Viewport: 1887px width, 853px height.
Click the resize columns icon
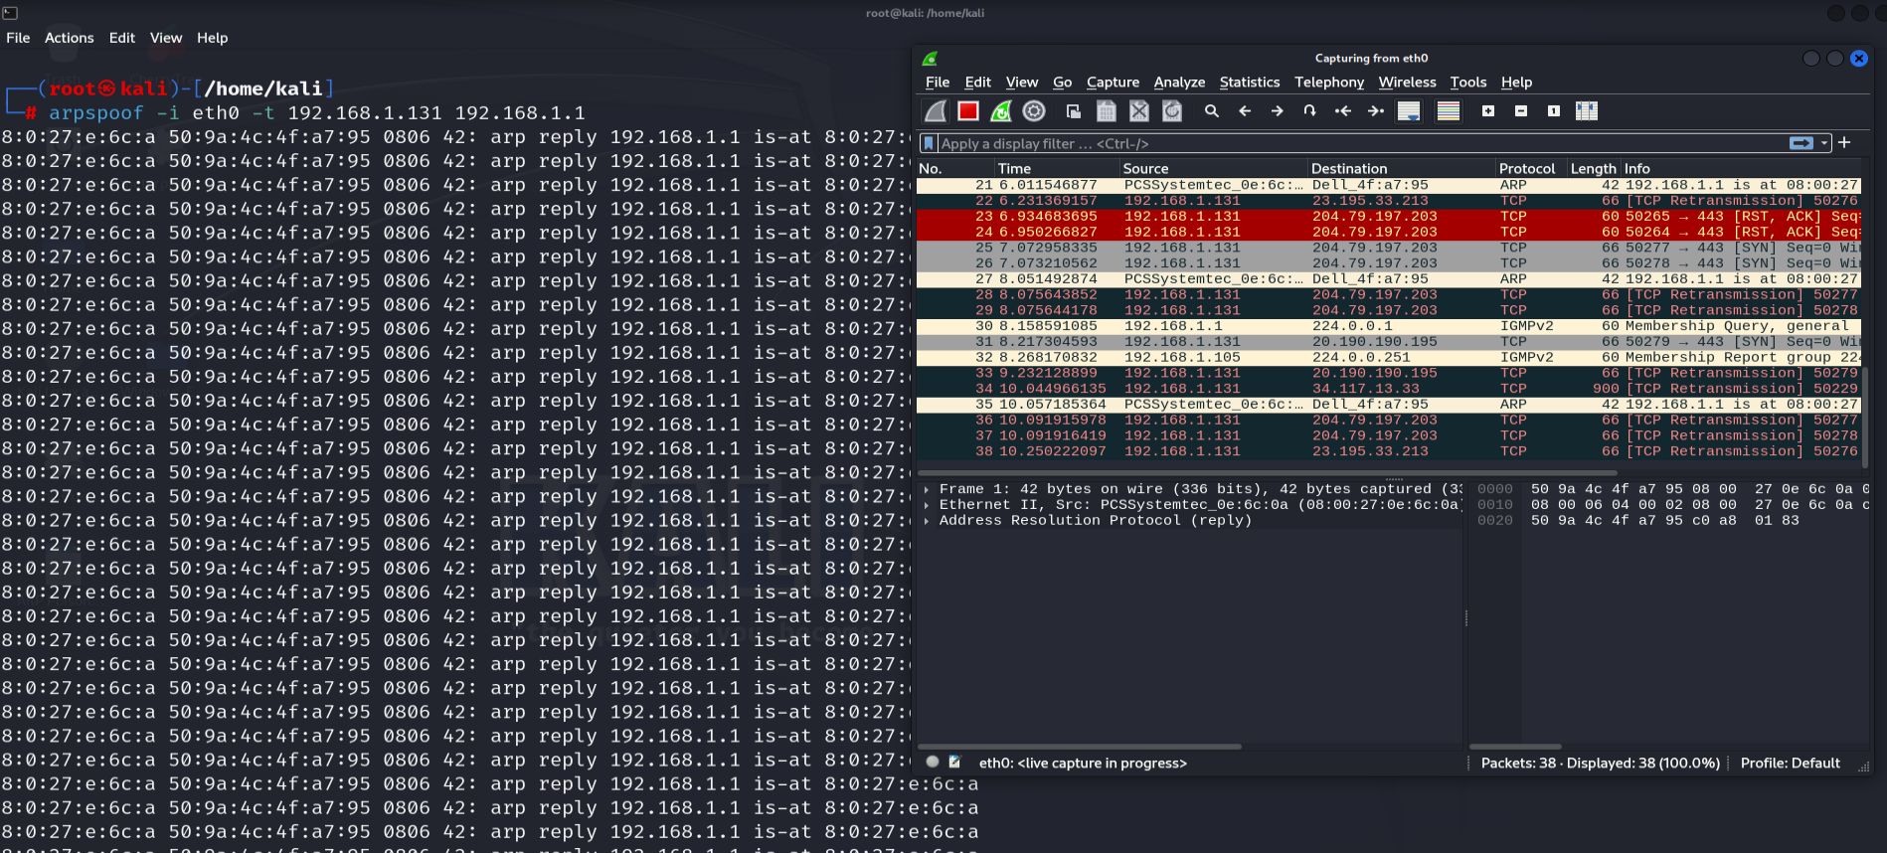(1587, 111)
